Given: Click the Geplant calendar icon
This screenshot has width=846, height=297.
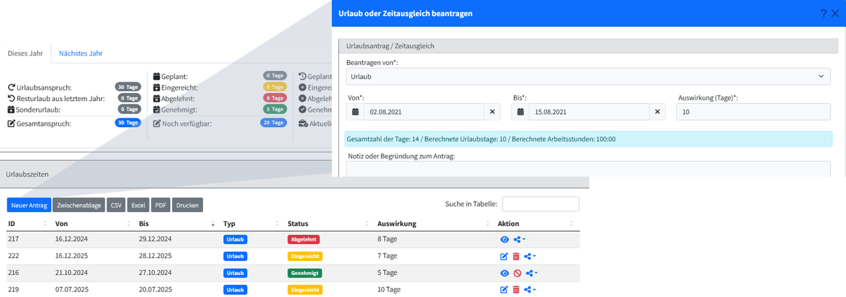Looking at the screenshot, I should click(157, 76).
